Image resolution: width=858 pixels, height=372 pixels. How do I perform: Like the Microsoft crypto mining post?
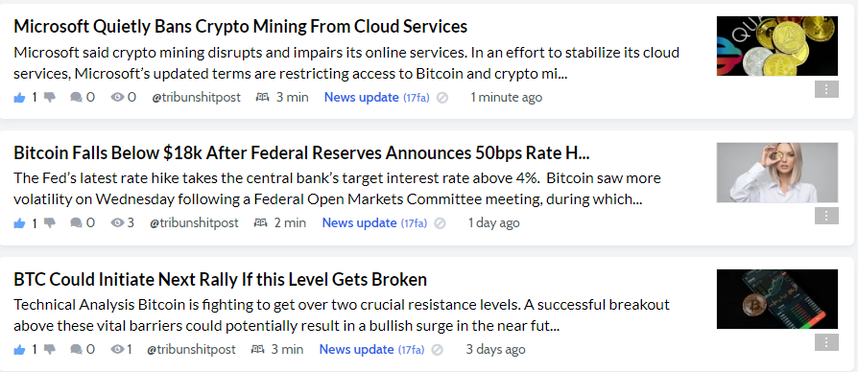click(20, 98)
